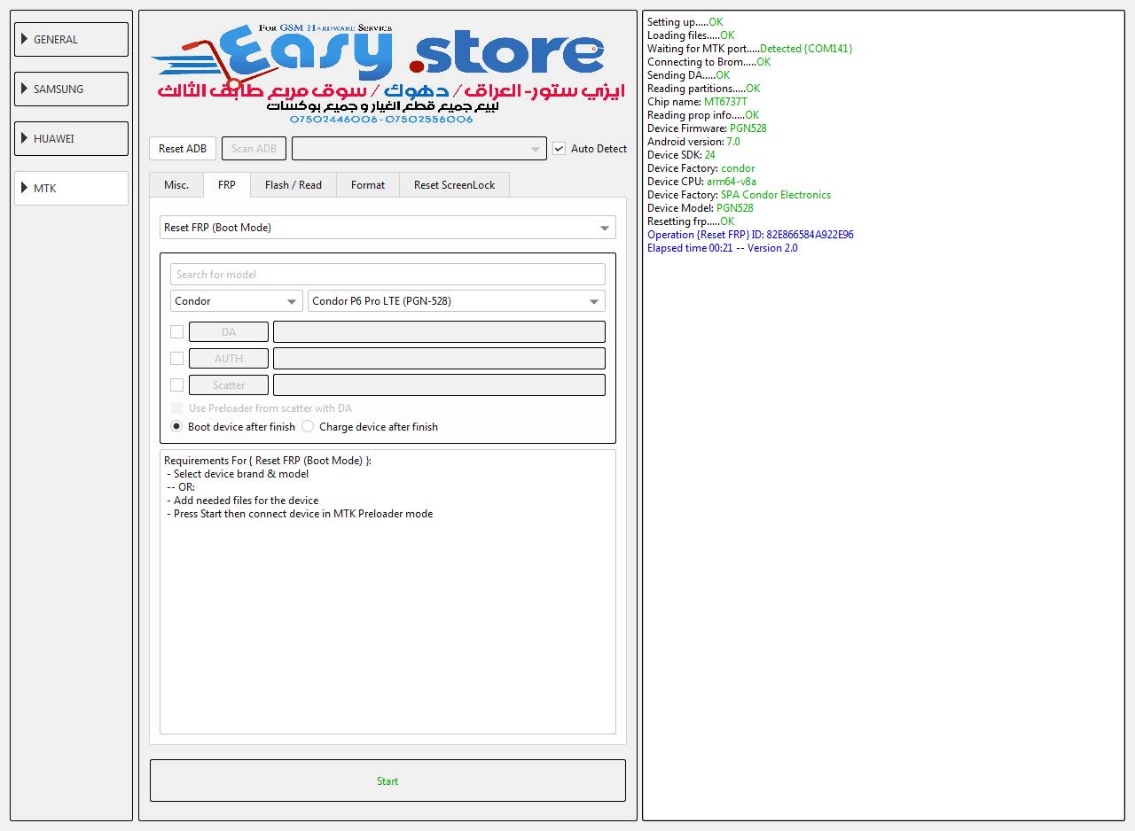Open the Flash / Read tab
This screenshot has height=831, width=1135.
(294, 185)
